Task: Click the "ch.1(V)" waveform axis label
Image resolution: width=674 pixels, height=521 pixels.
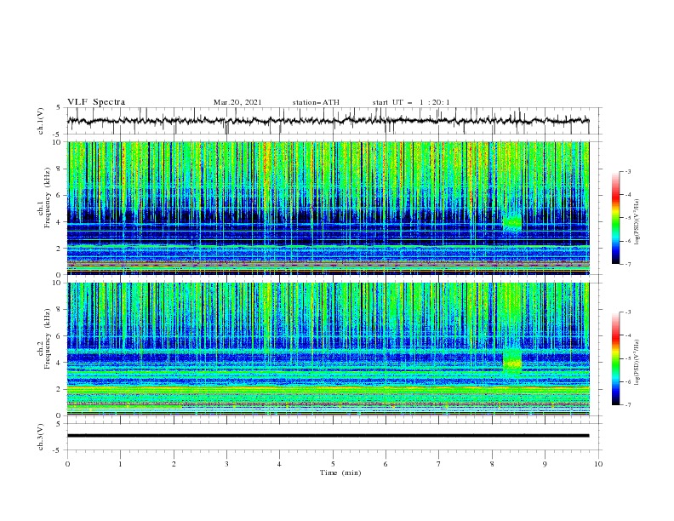Action: tap(41, 121)
